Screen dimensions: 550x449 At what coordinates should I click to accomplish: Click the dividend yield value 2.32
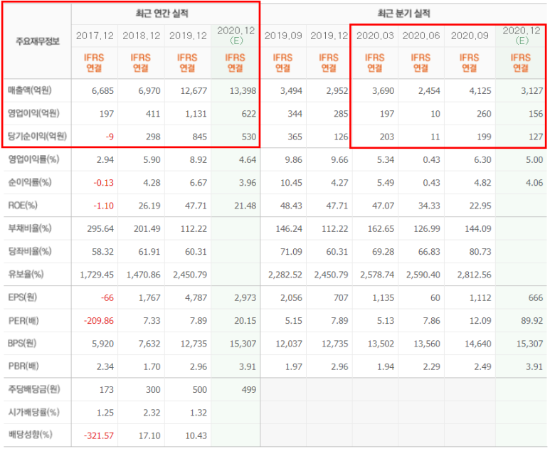tap(152, 413)
